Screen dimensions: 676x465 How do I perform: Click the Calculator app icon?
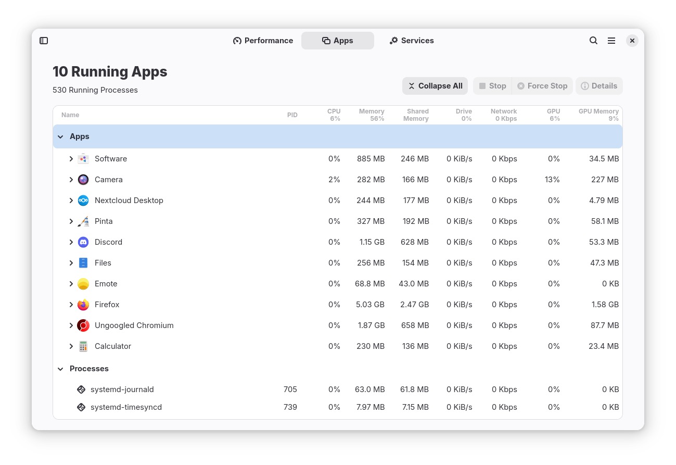coord(83,346)
